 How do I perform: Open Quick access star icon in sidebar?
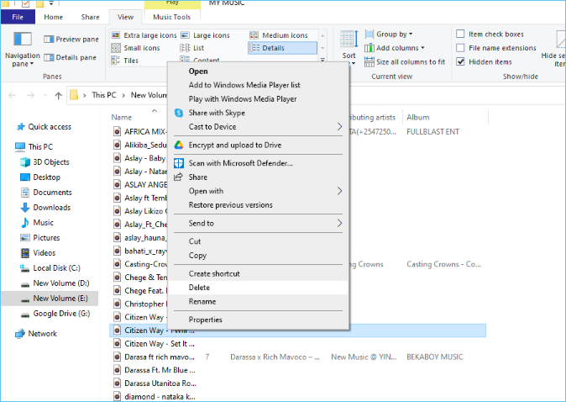point(20,127)
